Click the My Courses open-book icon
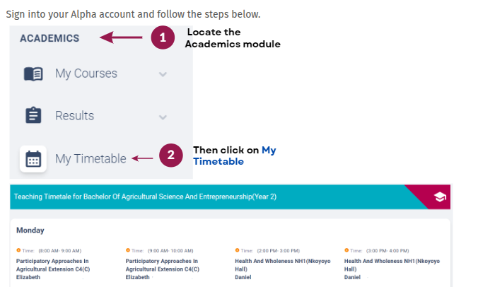This screenshot has width=490, height=287. [x=33, y=74]
